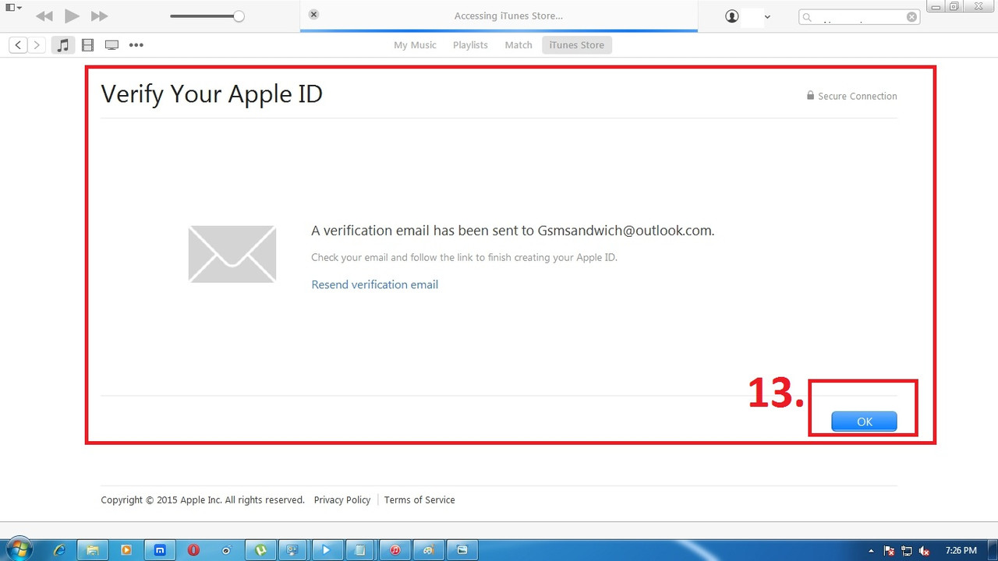Click the muted volume tray icon
This screenshot has height=561, width=998.
pyautogui.click(x=924, y=551)
